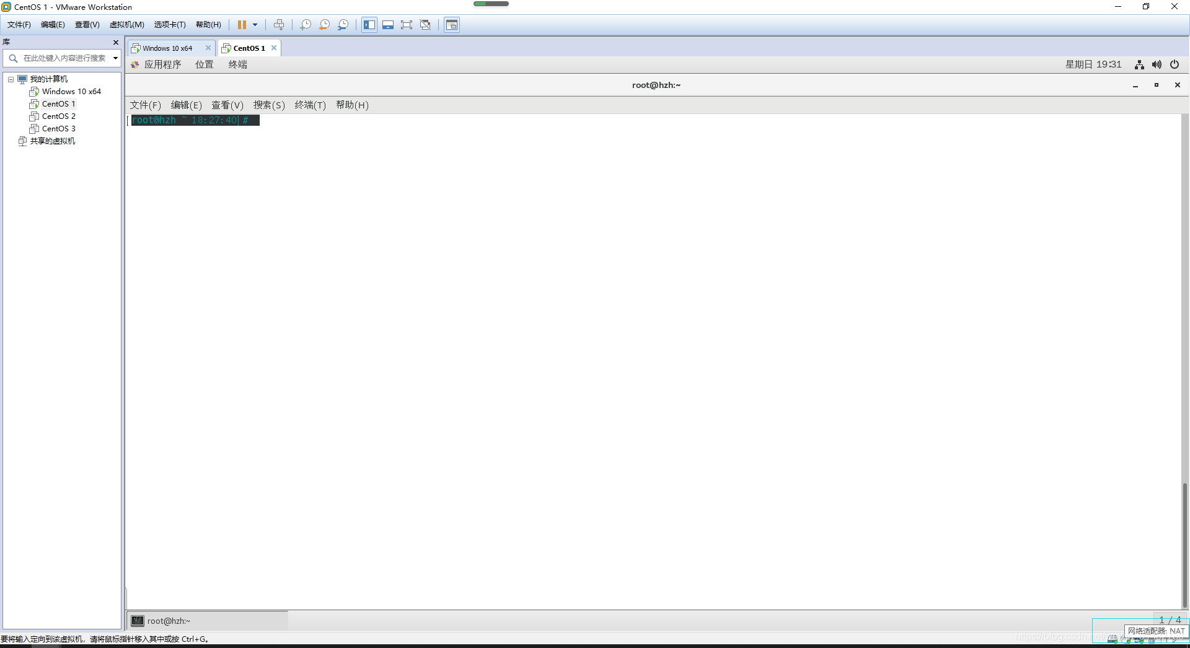Viewport: 1190px width, 648px height.
Task: Switch to the Windows 10 x64 tab
Action: coord(167,48)
